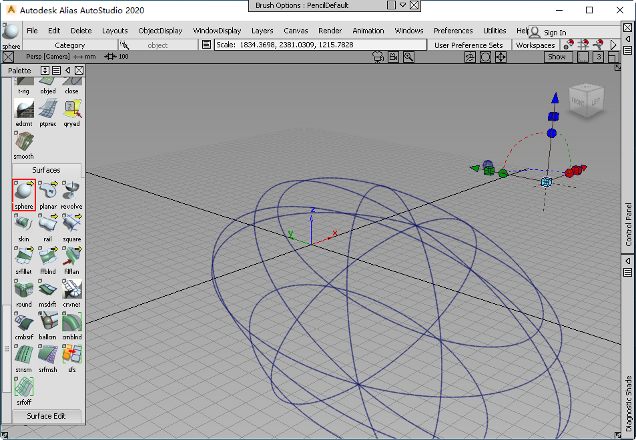Click the planar surface tool
The height and width of the screenshot is (440, 636).
click(48, 192)
